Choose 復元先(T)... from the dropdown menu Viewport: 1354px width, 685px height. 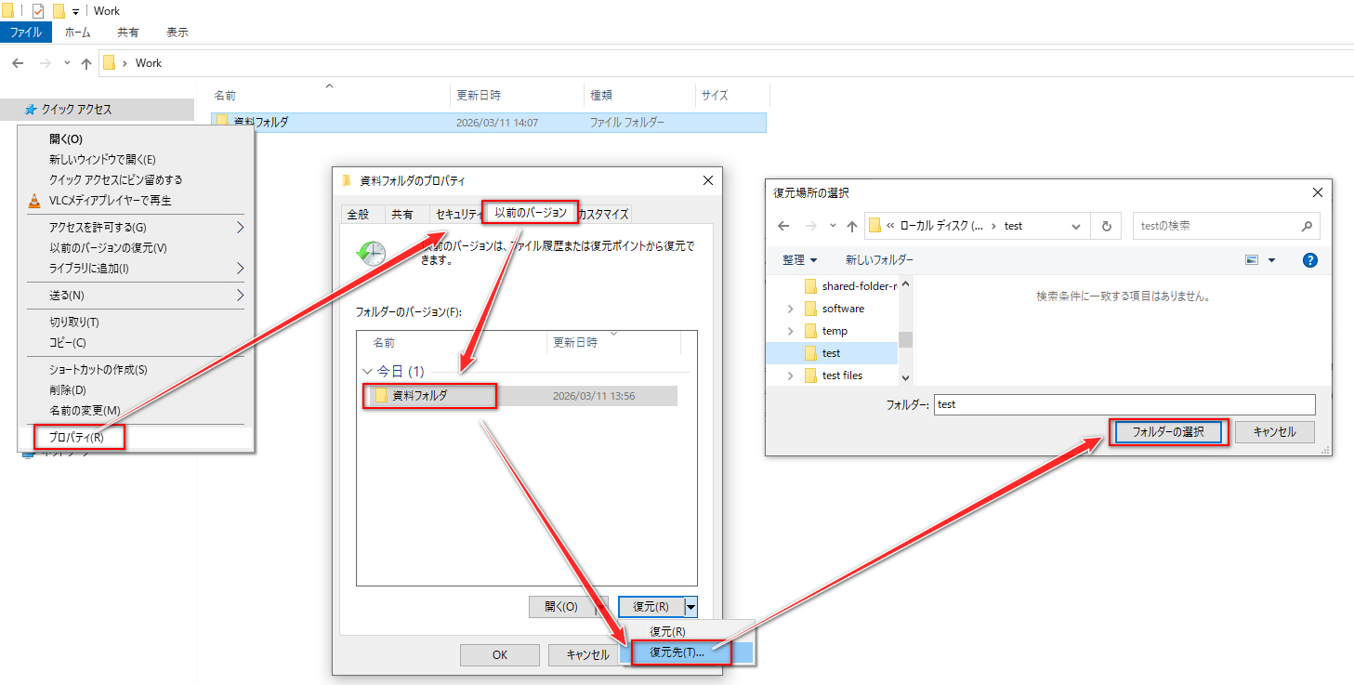pos(678,652)
